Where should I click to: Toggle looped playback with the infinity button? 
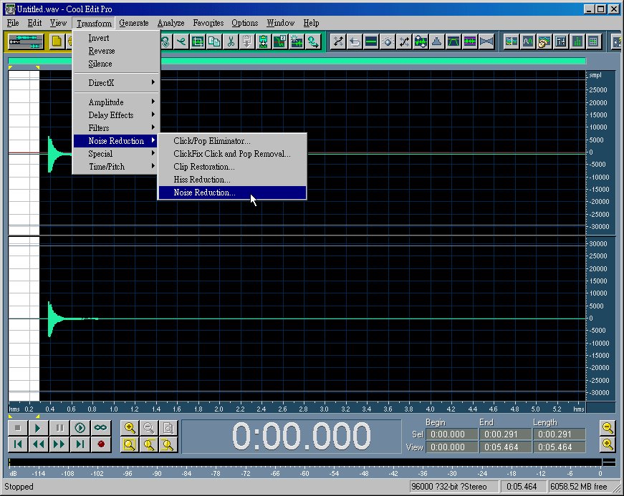pyautogui.click(x=101, y=427)
